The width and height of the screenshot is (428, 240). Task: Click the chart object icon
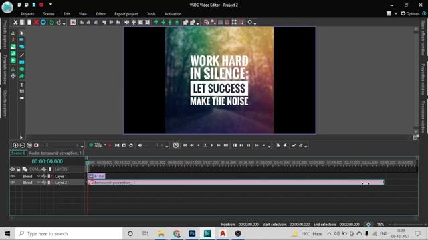click(x=13, y=33)
